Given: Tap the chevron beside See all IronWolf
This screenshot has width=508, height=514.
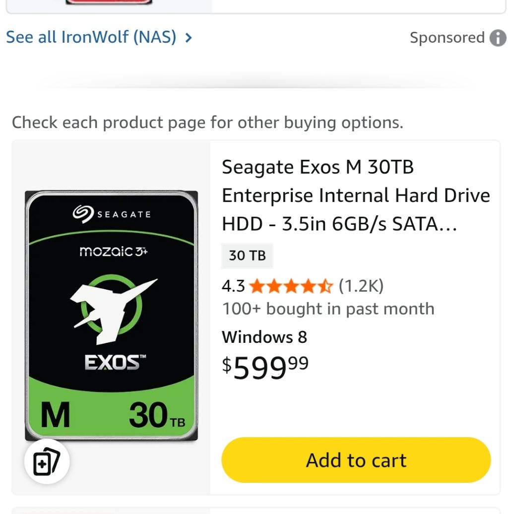Looking at the screenshot, I should pos(189,38).
